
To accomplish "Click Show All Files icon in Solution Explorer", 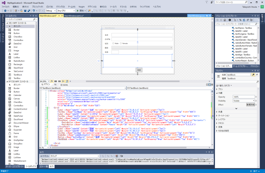I will (251, 20).
